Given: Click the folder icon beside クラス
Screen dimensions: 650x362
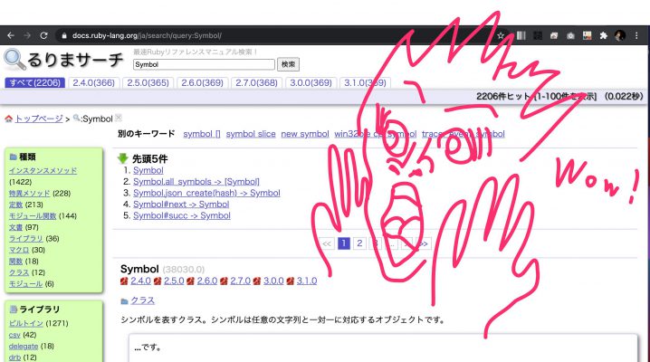Looking at the screenshot, I should click(x=124, y=301).
